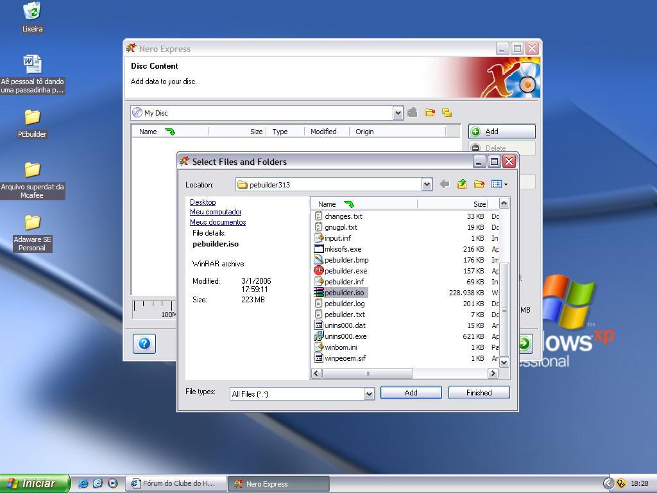Launch Windows Media Player from quick launch
This screenshot has height=493, width=657.
click(113, 483)
